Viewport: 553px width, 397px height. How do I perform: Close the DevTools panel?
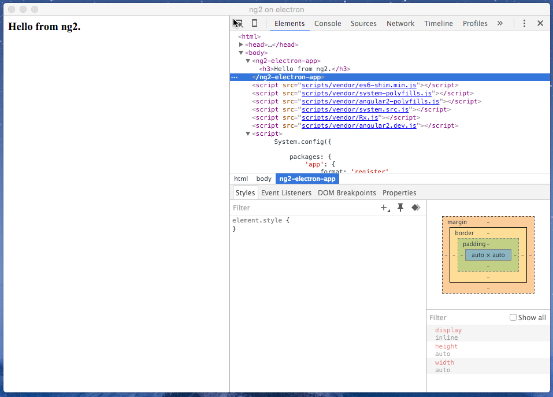point(540,23)
